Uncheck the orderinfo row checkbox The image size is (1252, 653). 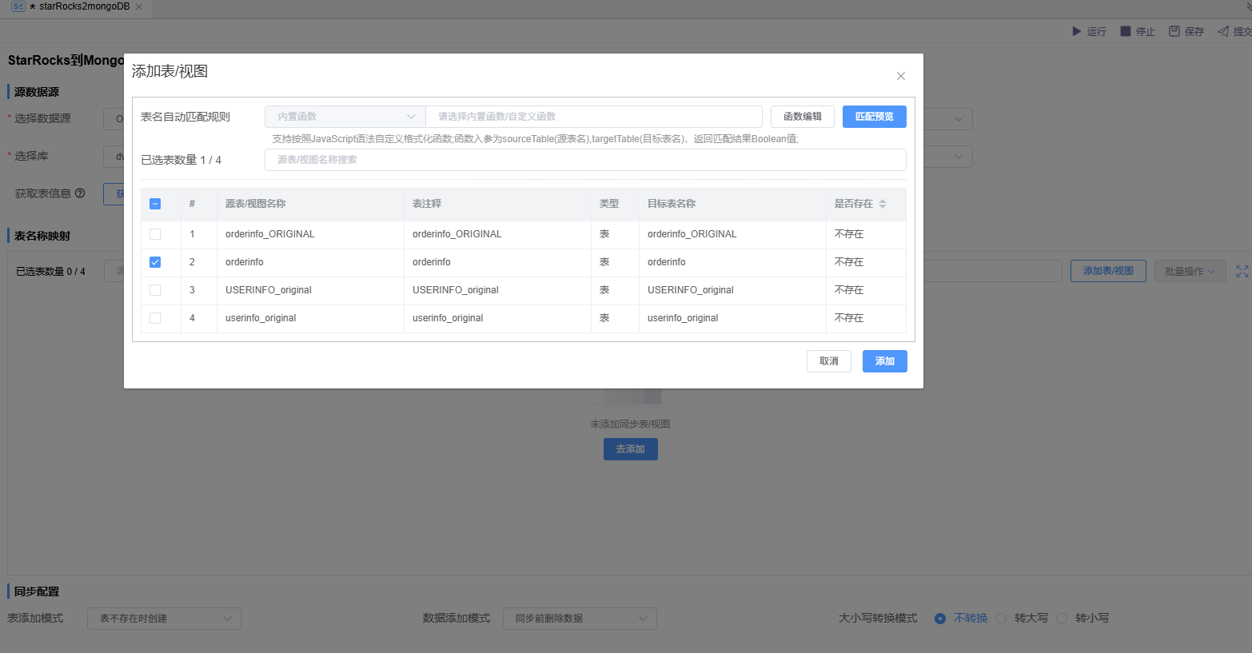[155, 262]
